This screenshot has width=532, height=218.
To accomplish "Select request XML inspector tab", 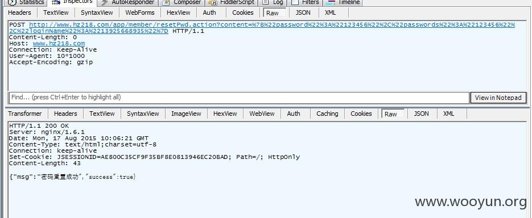I will pyautogui.click(x=330, y=12).
